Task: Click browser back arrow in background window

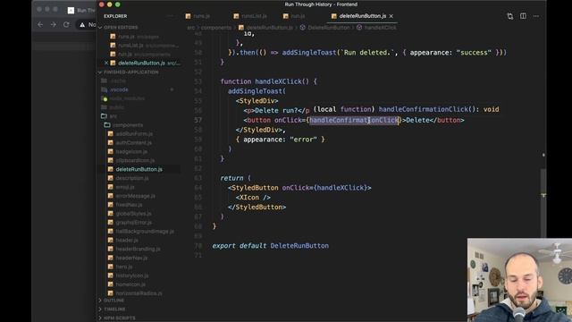Action: tap(40, 24)
